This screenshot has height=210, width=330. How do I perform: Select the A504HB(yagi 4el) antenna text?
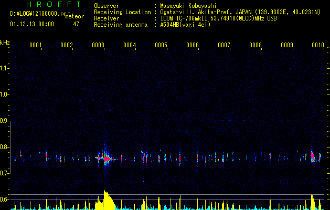tap(185, 25)
